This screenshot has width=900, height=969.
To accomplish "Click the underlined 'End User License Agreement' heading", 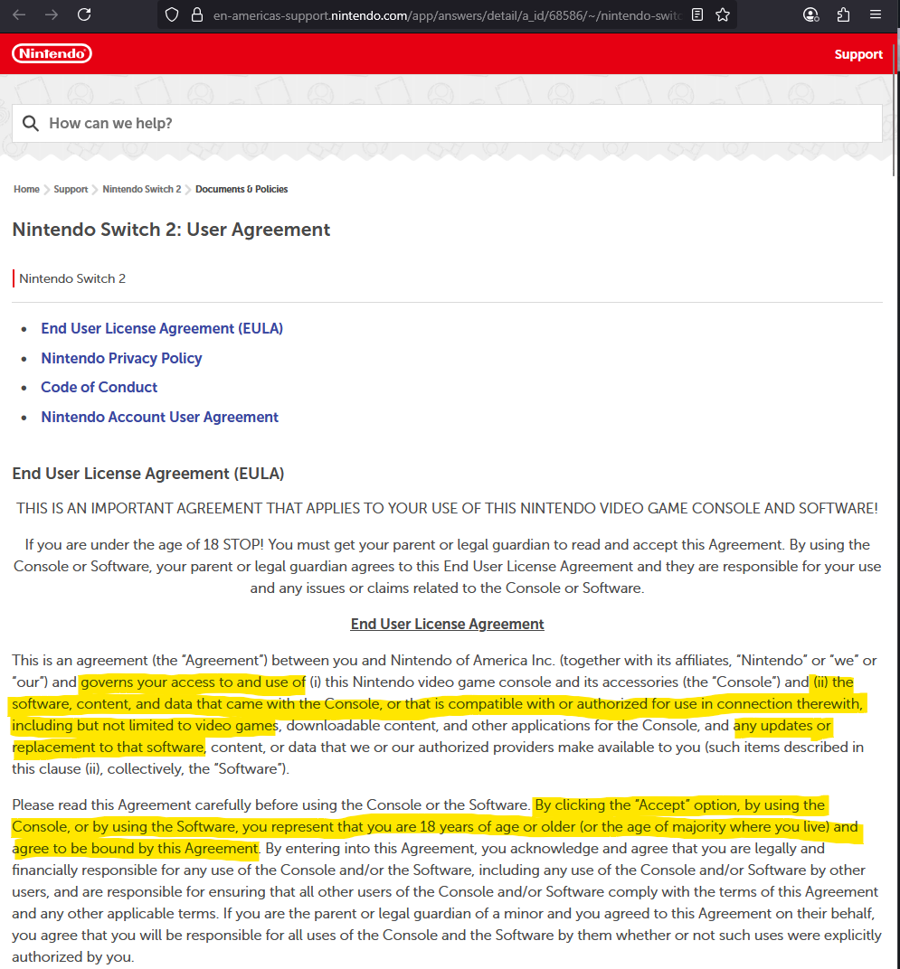I will [447, 625].
